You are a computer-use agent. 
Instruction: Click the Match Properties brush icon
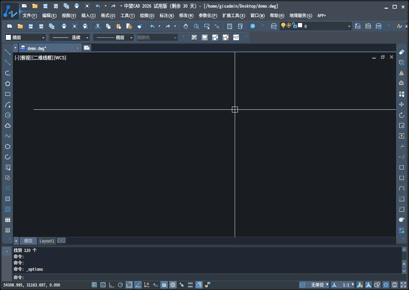pos(139,26)
